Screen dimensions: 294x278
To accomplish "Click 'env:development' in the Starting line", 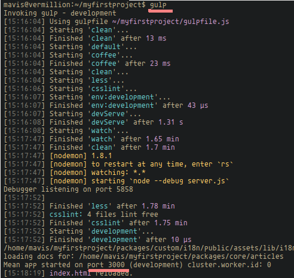I will click(122, 97).
